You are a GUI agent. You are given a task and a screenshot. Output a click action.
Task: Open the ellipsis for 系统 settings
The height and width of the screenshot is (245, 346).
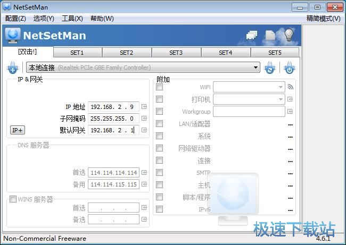pyautogui.click(x=291, y=137)
